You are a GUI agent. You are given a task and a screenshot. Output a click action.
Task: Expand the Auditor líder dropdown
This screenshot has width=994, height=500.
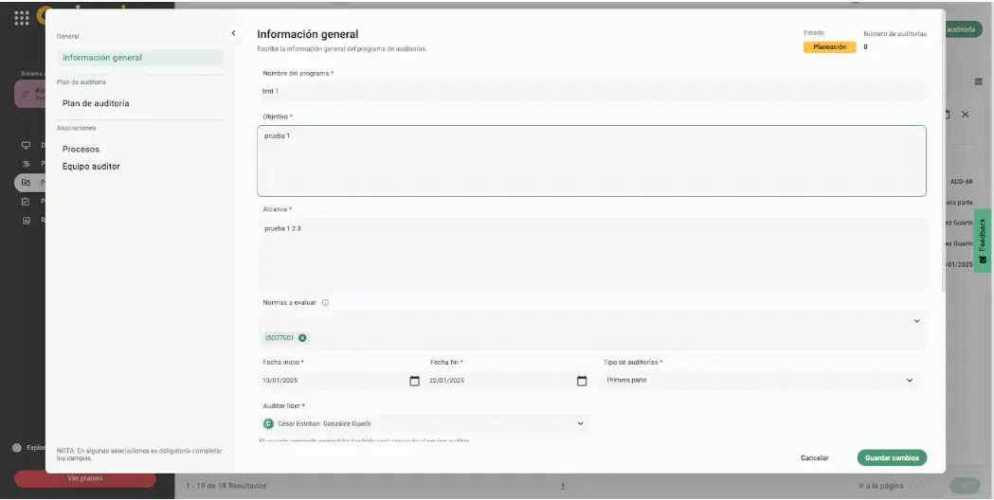pyautogui.click(x=580, y=423)
